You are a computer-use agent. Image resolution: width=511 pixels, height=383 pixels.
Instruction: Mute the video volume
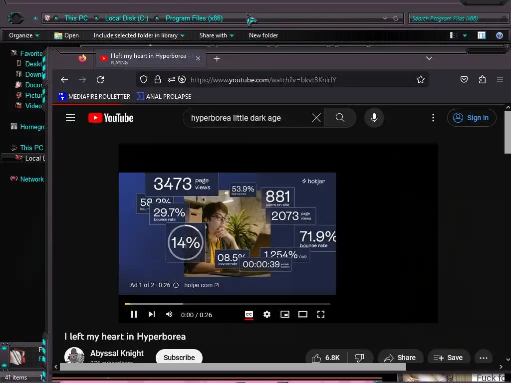tap(169, 314)
